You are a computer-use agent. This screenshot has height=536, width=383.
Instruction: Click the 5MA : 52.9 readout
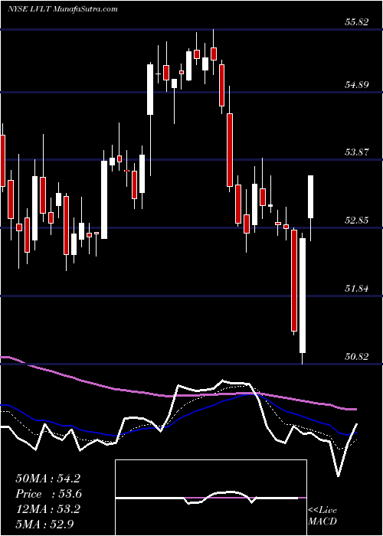[44, 524]
